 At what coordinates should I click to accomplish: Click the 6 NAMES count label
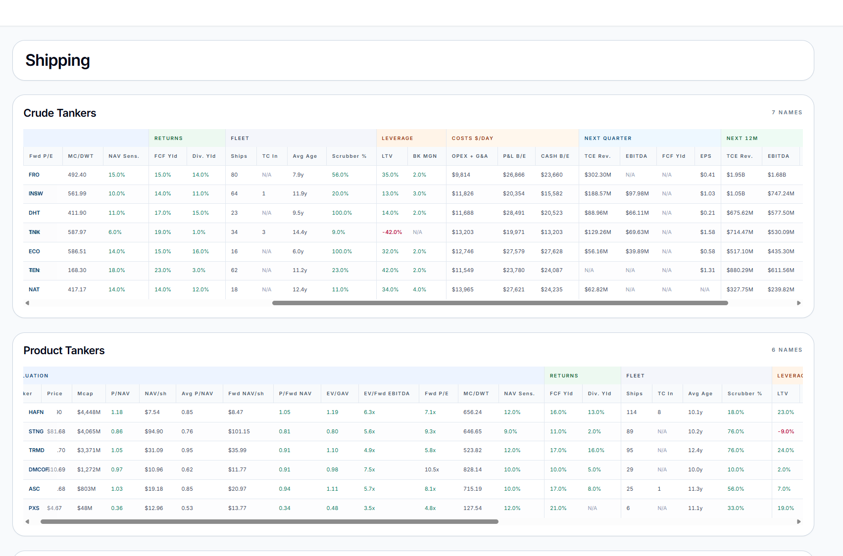[x=787, y=350]
